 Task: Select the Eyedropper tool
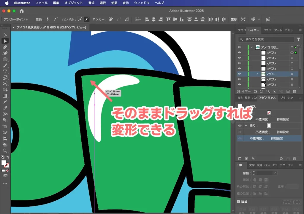(x=5, y=109)
